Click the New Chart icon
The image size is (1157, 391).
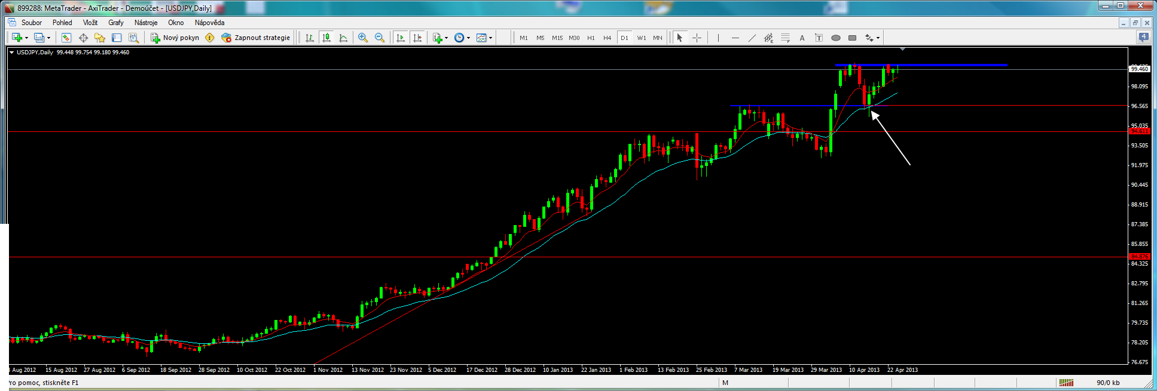[17, 38]
